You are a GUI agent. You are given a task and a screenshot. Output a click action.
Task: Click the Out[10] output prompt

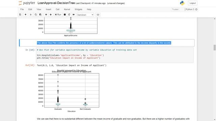(x=30, y=65)
